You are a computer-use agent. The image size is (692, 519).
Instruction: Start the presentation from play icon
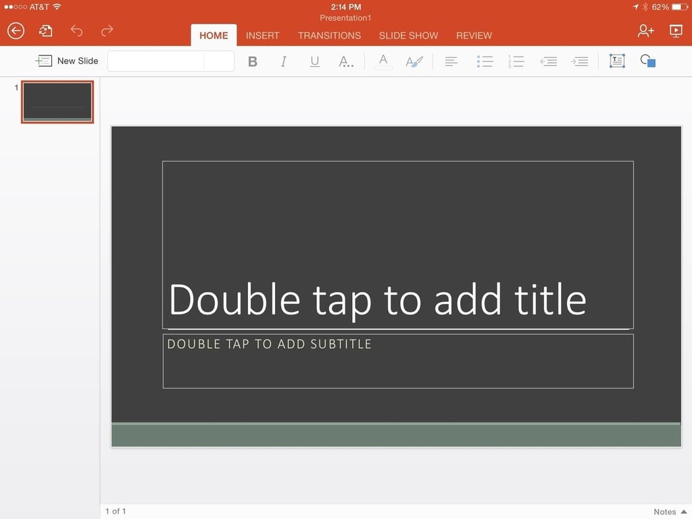(676, 31)
